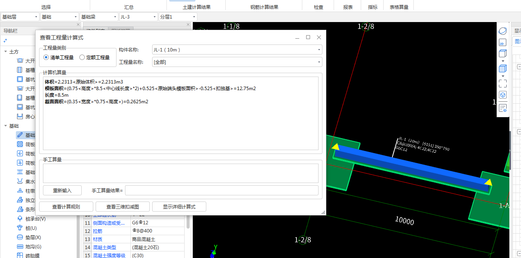Click the 查看三维扣减图 button
Viewport: 521px width, 258px height.
click(123, 207)
